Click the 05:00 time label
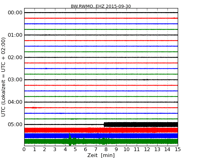 [15, 124]
